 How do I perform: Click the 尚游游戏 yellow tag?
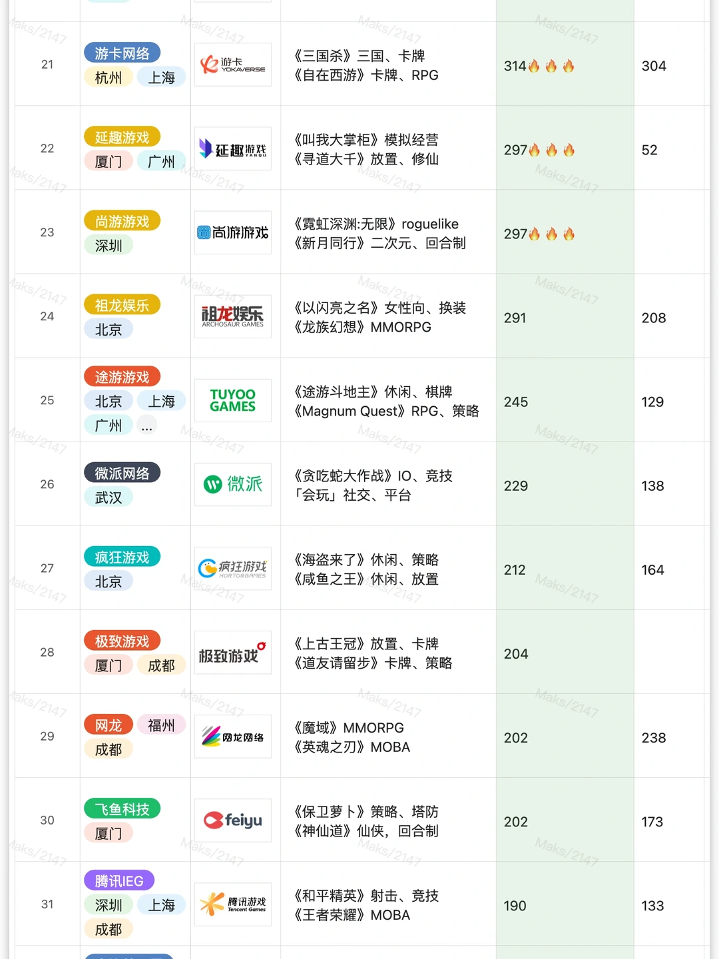[x=122, y=221]
